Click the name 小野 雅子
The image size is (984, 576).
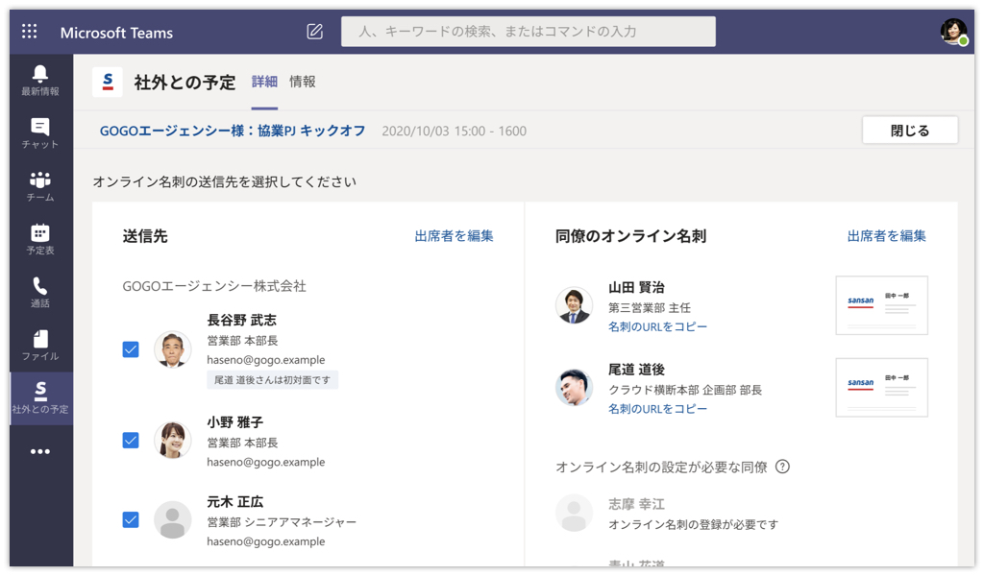[235, 421]
